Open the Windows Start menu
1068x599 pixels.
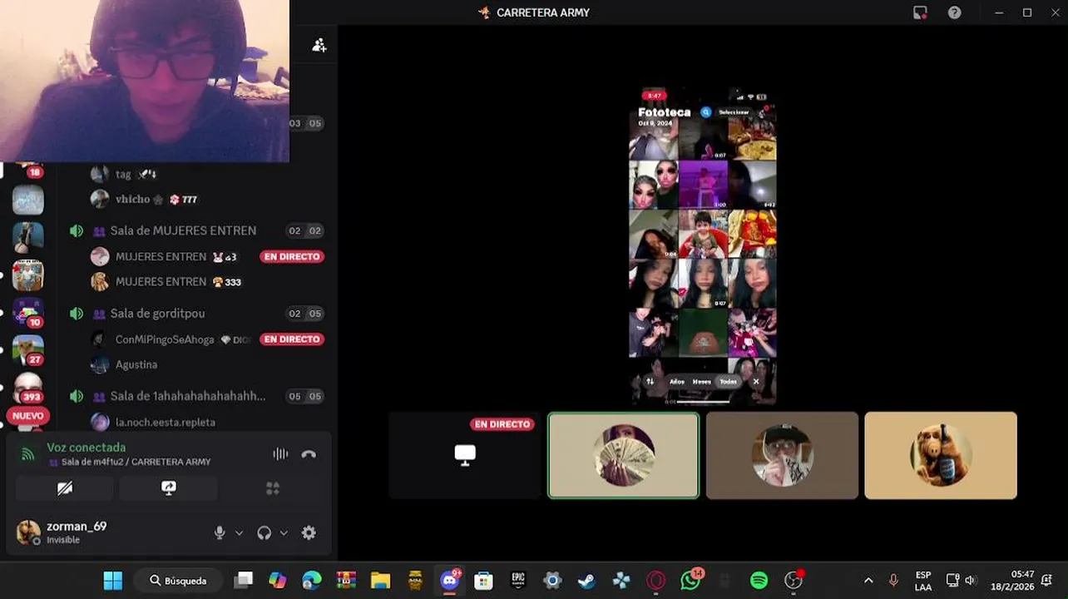point(113,581)
